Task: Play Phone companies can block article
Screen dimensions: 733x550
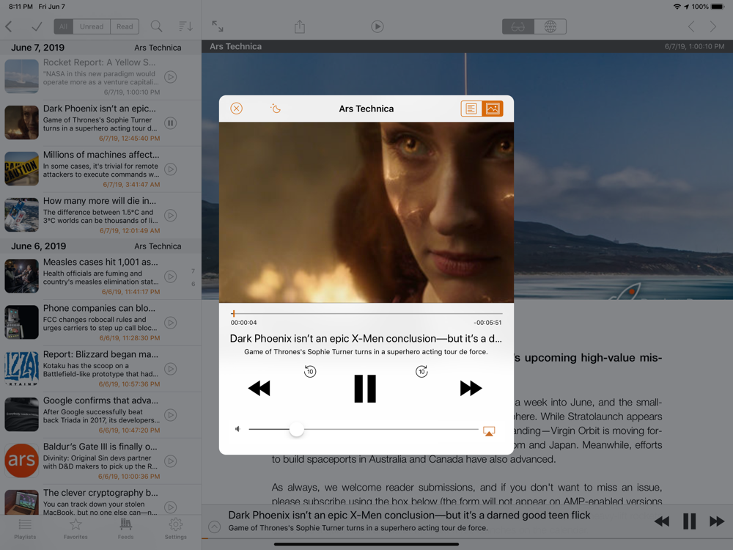Action: pos(171,323)
